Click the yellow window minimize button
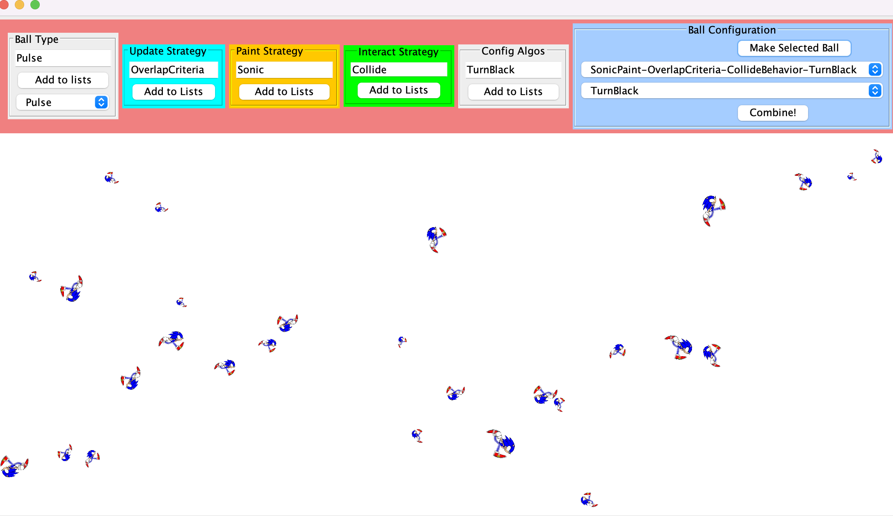Image resolution: width=893 pixels, height=516 pixels. click(19, 5)
